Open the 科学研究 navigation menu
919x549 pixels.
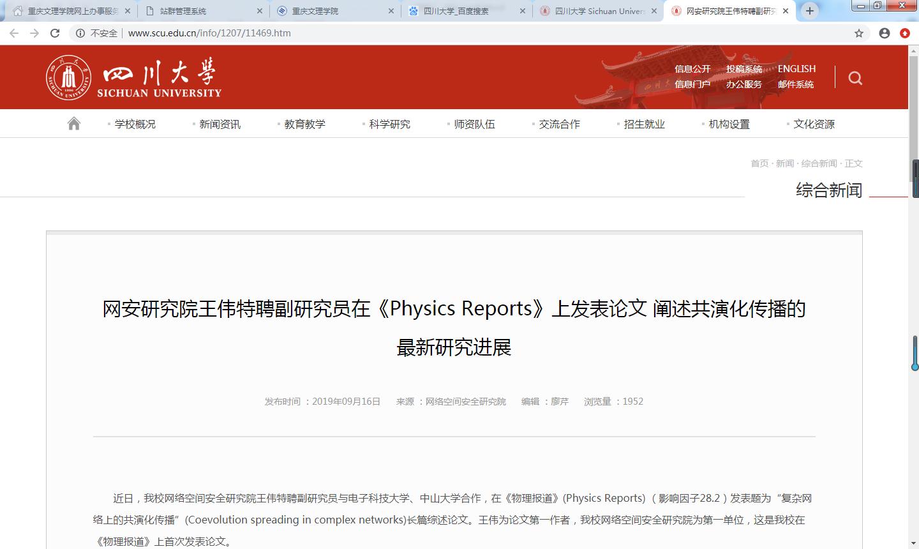[x=389, y=124]
